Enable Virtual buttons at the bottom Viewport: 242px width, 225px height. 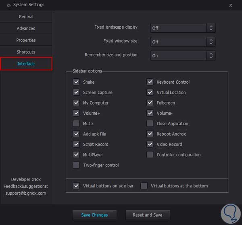(144, 186)
